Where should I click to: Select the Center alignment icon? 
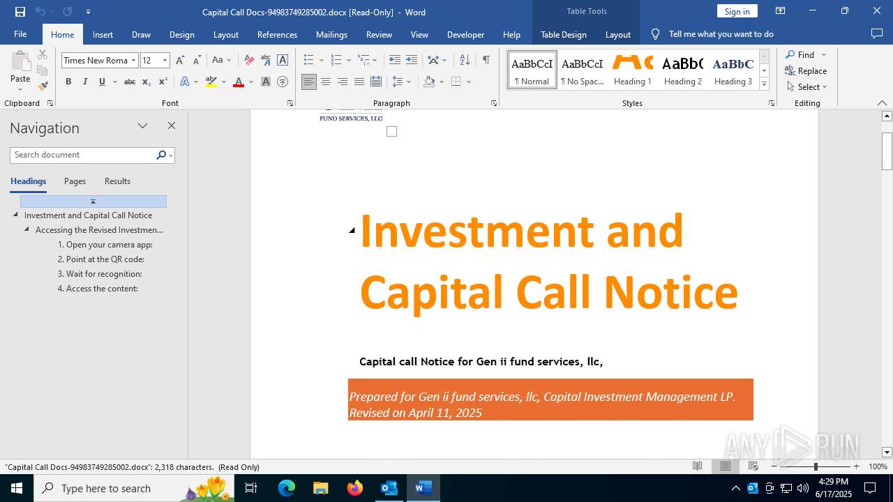click(x=326, y=82)
